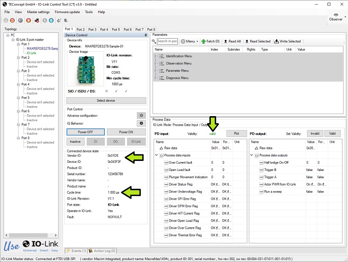The image size is (348, 262).
Task: Click the red power-off toolbar icon
Action: coord(12,20)
